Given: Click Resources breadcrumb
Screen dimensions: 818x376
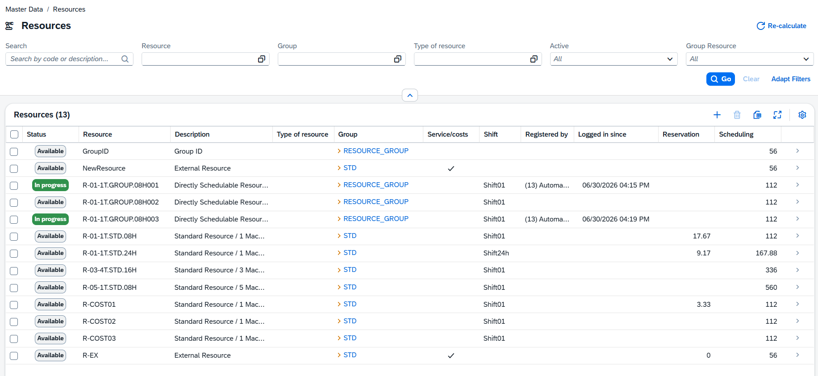Looking at the screenshot, I should point(69,9).
